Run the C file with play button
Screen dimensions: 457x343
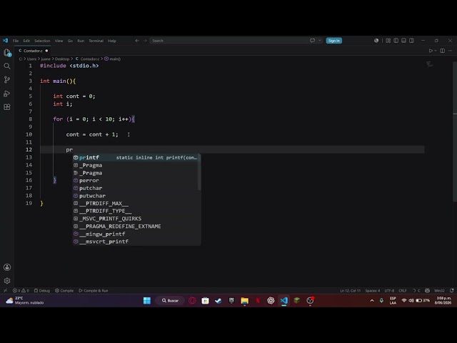(x=431, y=51)
